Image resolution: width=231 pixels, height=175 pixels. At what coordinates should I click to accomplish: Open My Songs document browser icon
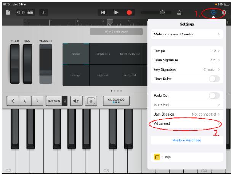pos(8,12)
